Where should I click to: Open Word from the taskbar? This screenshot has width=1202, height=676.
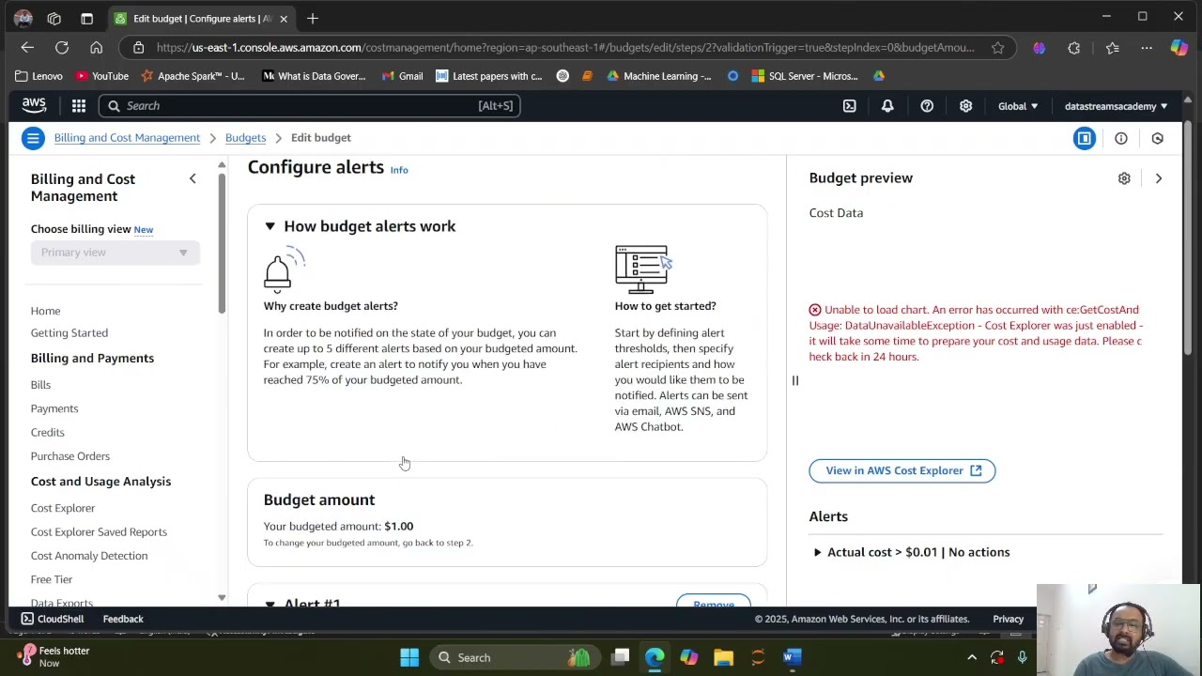point(792,657)
